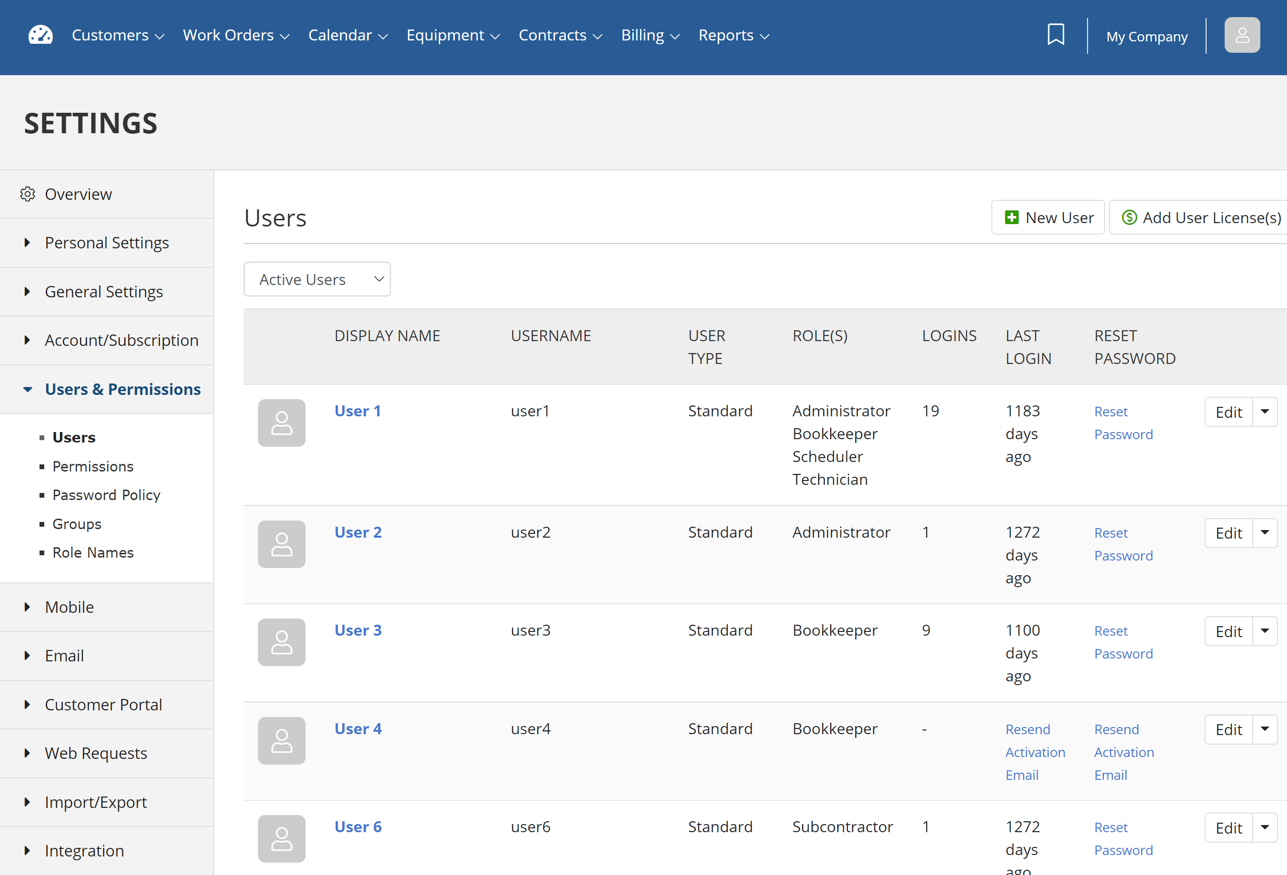
Task: Click the dashboard gauge icon
Action: pos(40,35)
